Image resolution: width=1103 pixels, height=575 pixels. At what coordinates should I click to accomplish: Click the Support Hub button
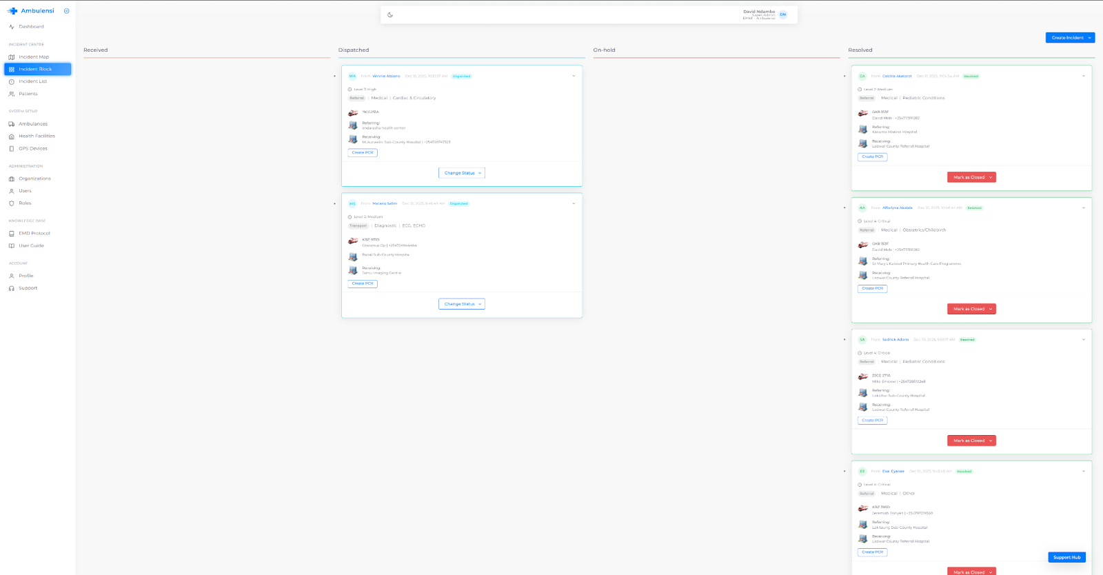(x=1066, y=557)
